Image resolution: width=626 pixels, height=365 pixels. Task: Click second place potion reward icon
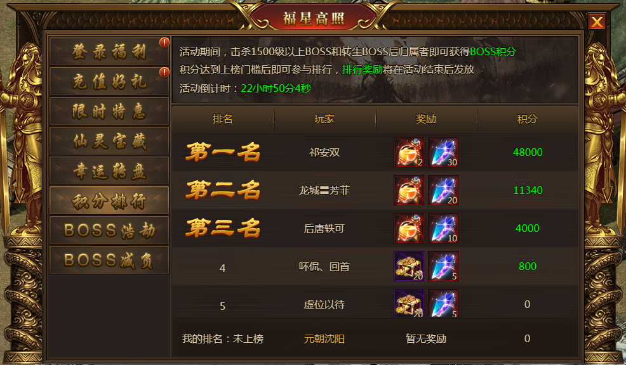(x=409, y=190)
